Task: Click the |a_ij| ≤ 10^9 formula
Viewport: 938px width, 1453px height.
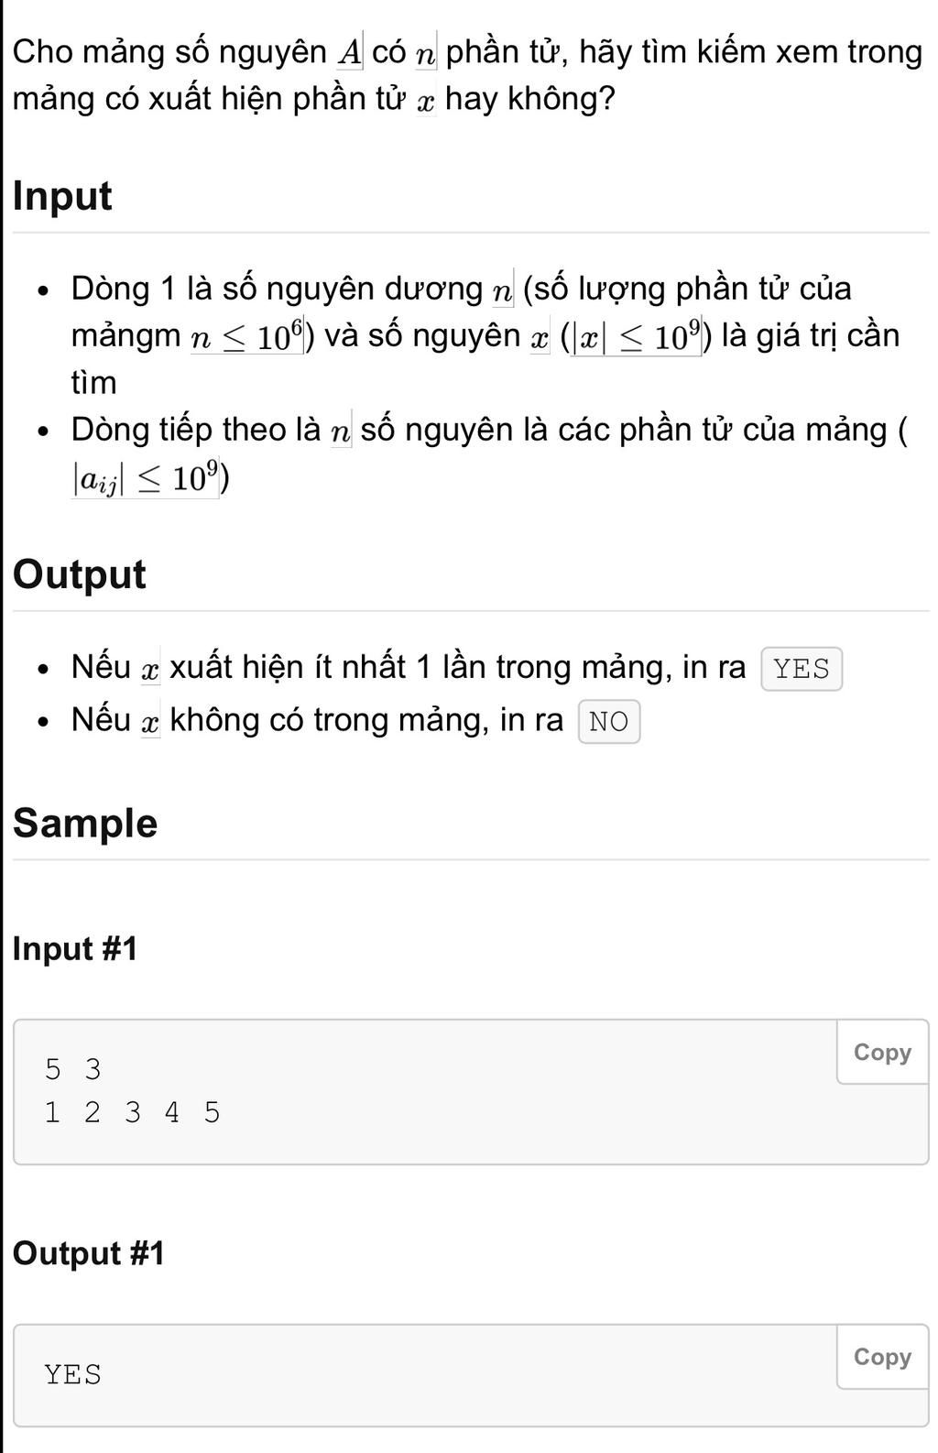Action: (147, 478)
